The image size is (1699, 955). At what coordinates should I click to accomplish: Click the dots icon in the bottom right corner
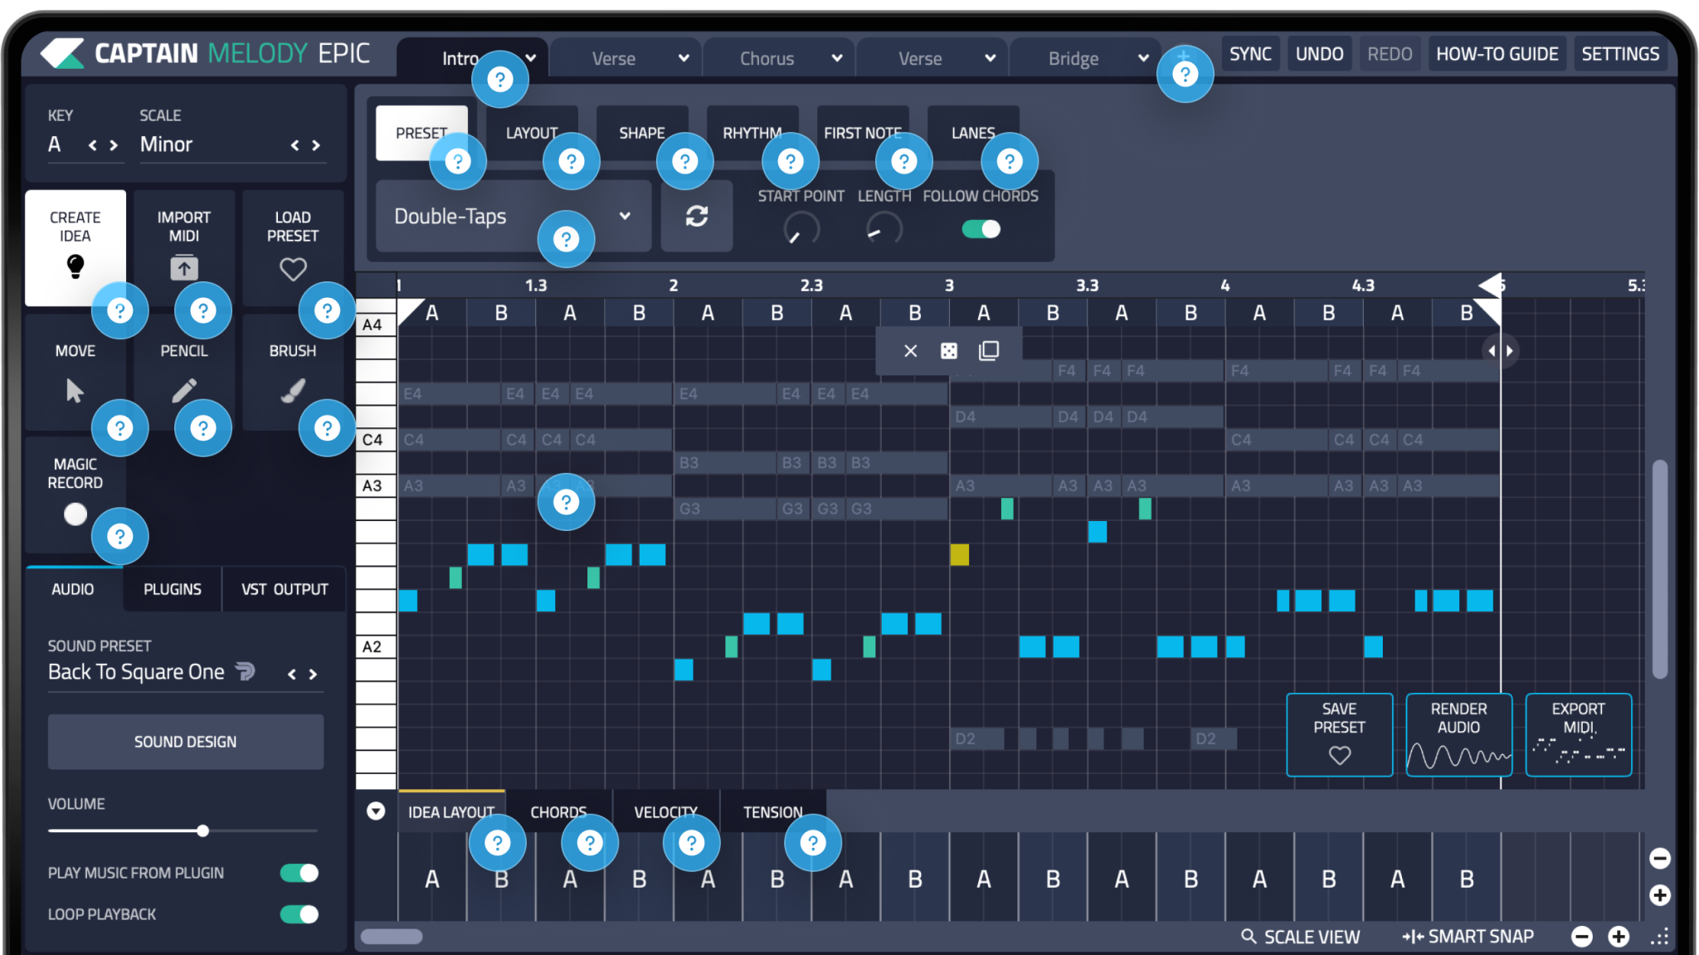click(1660, 937)
